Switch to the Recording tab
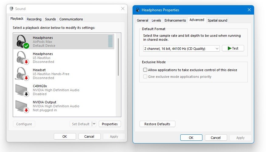This screenshot has height=152, width=266. coord(34,19)
